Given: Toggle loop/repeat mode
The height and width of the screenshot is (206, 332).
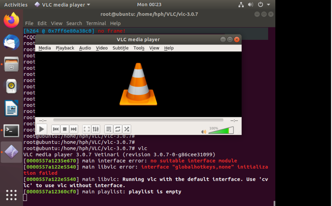Looking at the screenshot, I should click(x=118, y=129).
